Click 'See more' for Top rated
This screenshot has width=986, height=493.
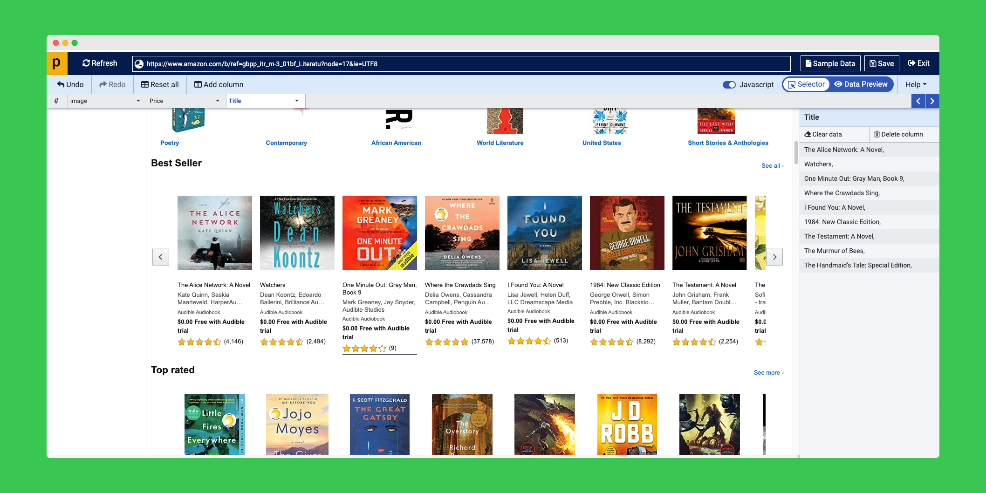coord(769,372)
